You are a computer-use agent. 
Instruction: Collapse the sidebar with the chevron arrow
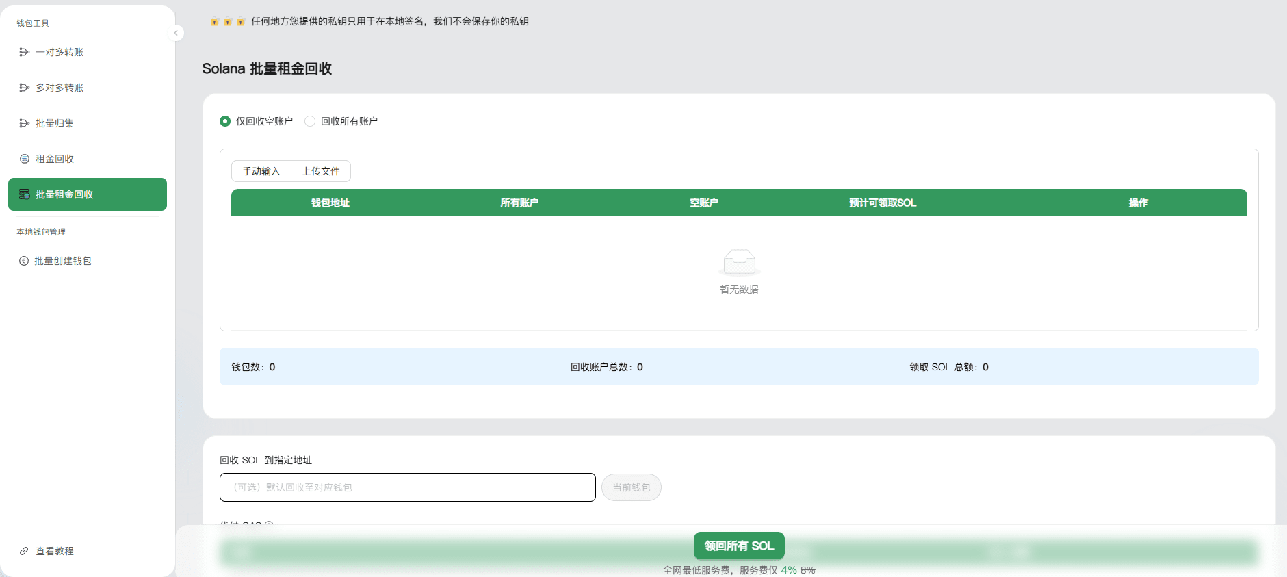click(x=176, y=33)
